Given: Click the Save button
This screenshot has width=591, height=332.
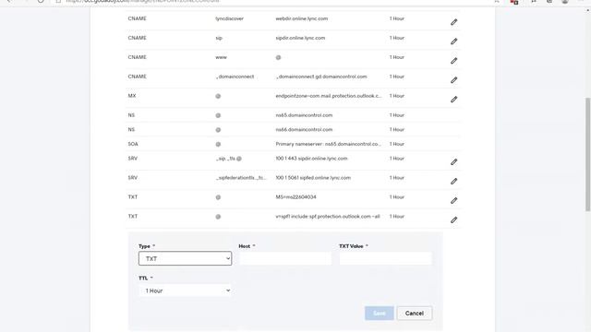Looking at the screenshot, I should click(380, 314).
